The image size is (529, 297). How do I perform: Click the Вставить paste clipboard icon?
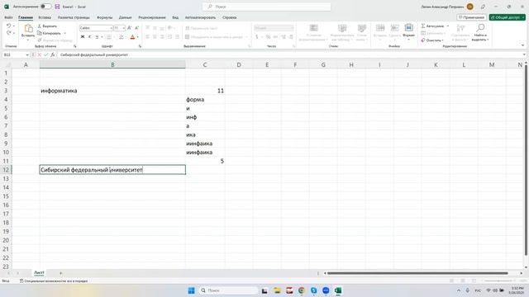point(28,28)
